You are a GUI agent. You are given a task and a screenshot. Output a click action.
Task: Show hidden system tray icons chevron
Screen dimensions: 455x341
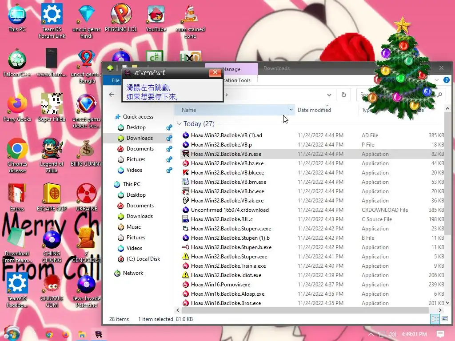pos(371,334)
